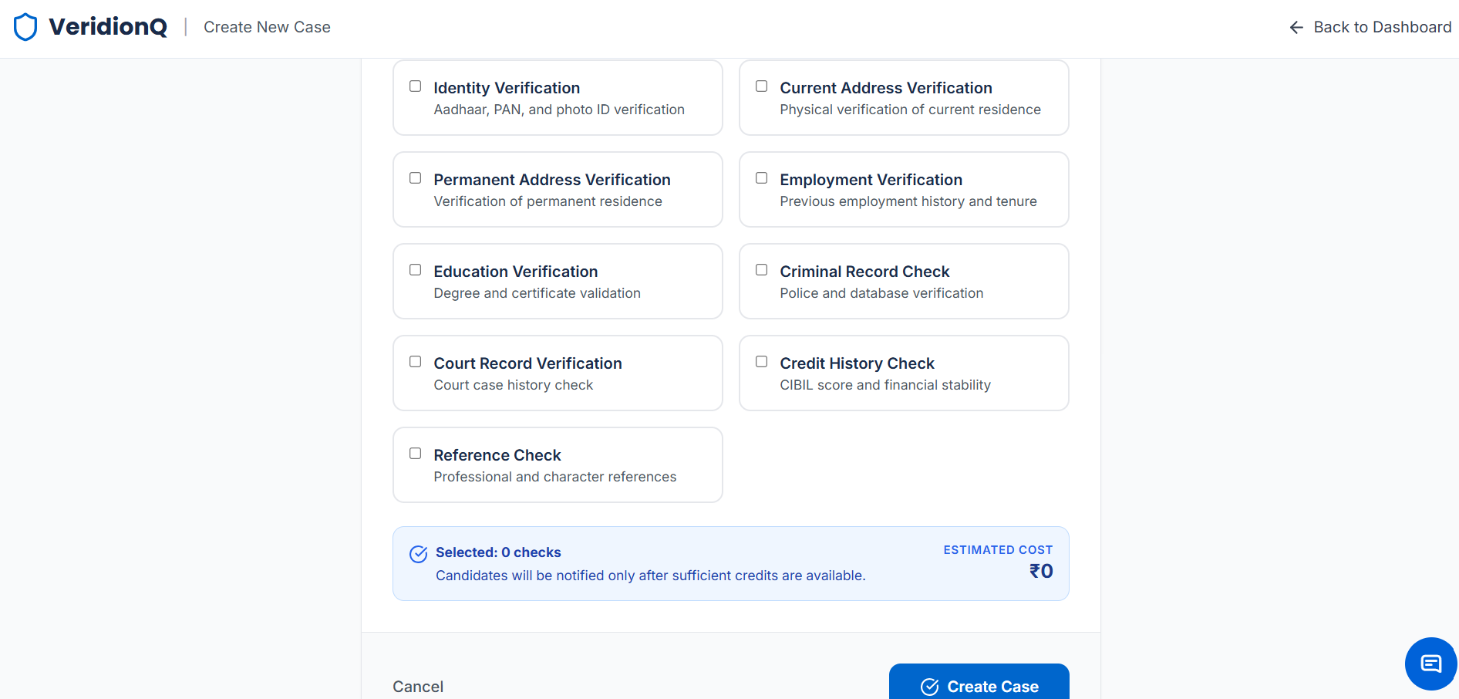This screenshot has height=699, width=1459.
Task: Click 'Court case history check' description
Action: tap(514, 385)
